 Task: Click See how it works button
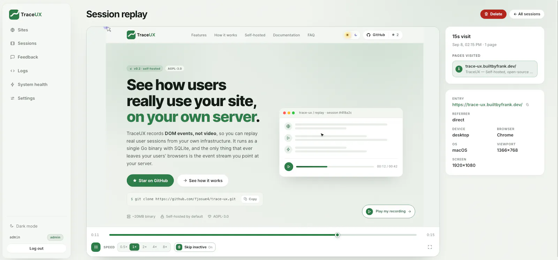tap(203, 181)
